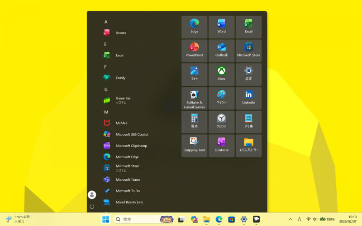
Task: Expand hidden system tray icons chevron
Action: tap(291, 219)
